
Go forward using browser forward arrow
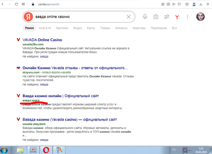point(9,4)
